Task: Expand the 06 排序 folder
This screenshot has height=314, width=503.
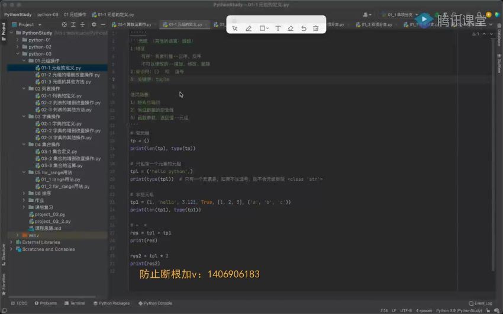Action: click(24, 193)
